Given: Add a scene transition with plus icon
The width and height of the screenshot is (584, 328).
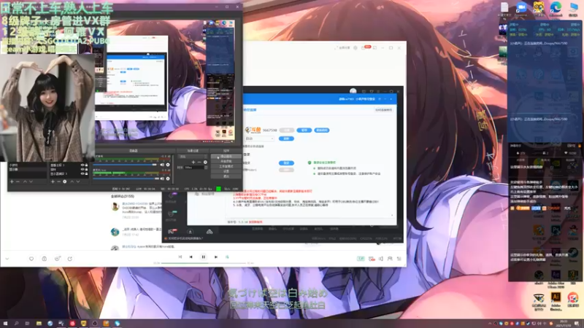Looking at the screenshot, I should pyautogui.click(x=193, y=162).
